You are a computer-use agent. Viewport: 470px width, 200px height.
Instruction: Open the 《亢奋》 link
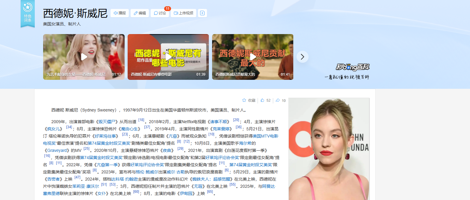click(x=173, y=136)
